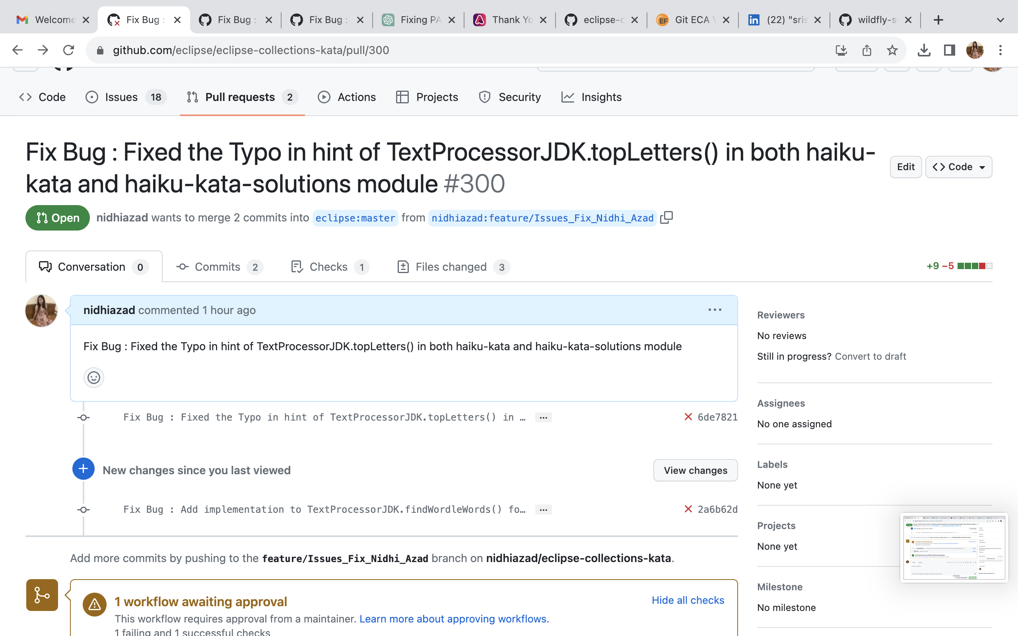Click the Reviewers sidebar heading
The height and width of the screenshot is (636, 1018).
pyautogui.click(x=781, y=315)
